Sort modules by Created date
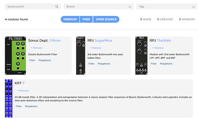 coord(165,19)
